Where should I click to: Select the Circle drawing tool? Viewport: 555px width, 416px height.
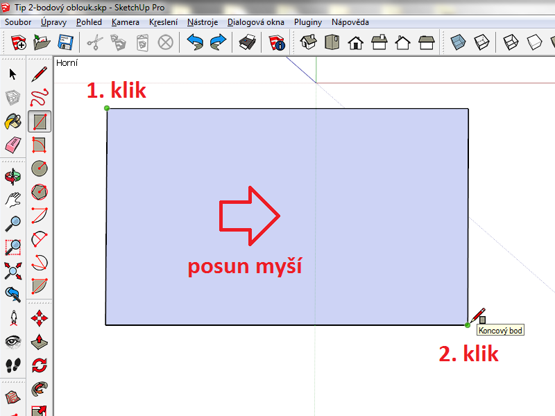point(40,168)
